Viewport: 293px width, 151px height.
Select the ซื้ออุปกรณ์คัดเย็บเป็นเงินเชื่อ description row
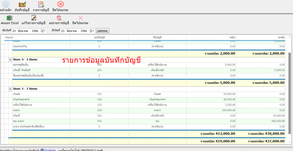149,76
